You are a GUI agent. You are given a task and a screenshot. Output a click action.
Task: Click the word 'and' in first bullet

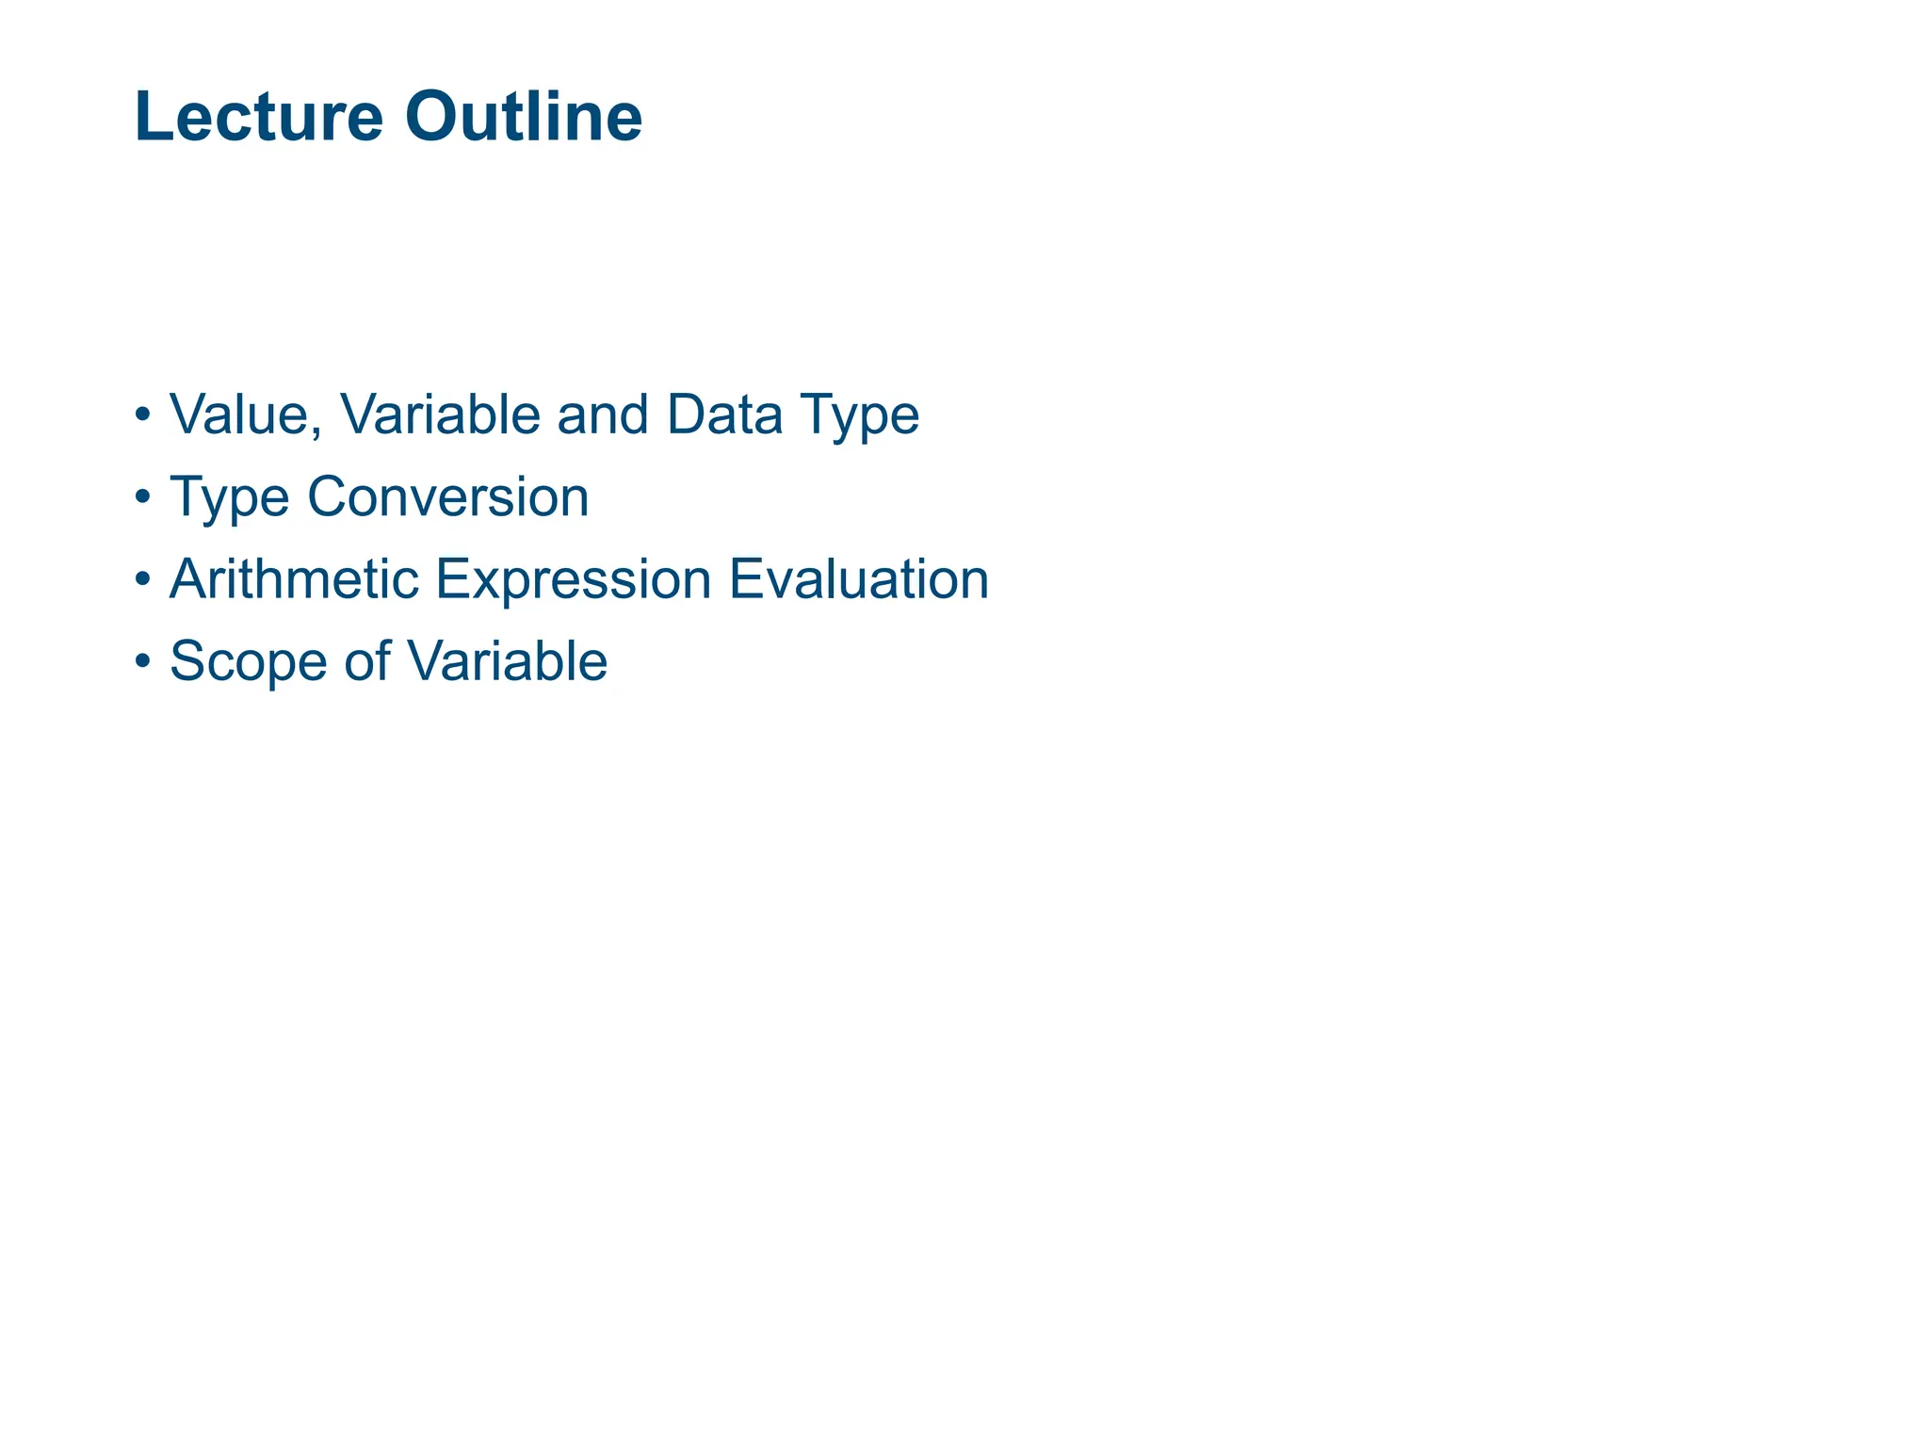(x=603, y=415)
